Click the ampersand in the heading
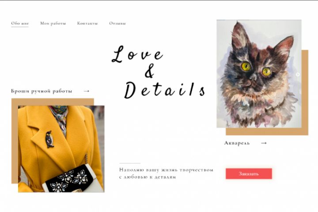This screenshot has width=318, height=212. click(149, 71)
